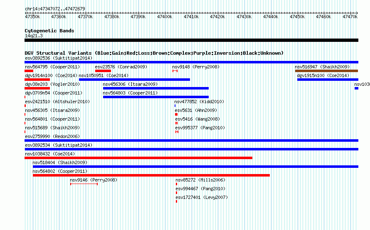Select the nsv9148 red bracket glyph
This screenshot has width=370, height=230.
[x=175, y=71]
